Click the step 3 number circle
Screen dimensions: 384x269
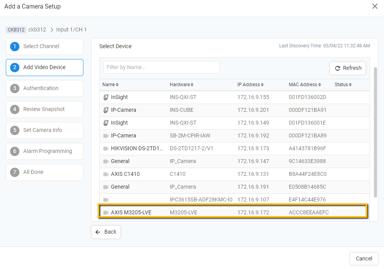point(15,88)
